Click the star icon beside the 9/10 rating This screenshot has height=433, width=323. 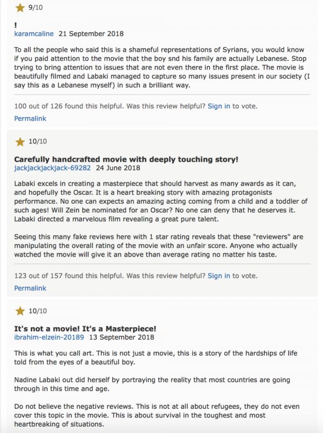coord(20,8)
